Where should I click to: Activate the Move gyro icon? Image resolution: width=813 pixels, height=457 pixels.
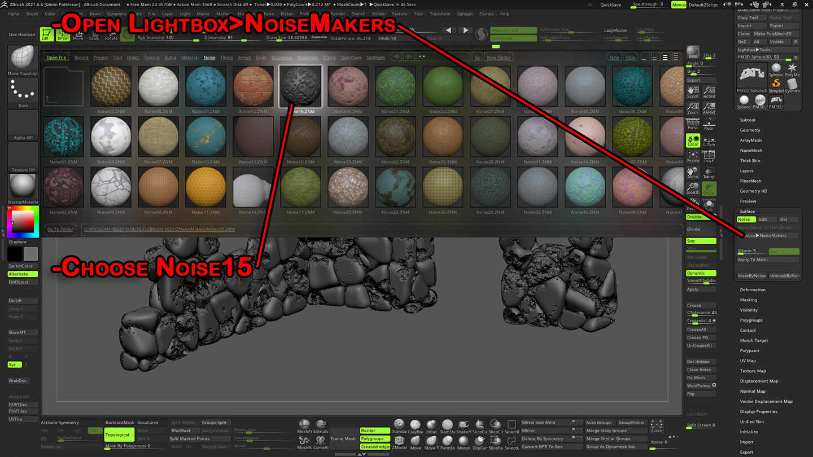coord(79,35)
